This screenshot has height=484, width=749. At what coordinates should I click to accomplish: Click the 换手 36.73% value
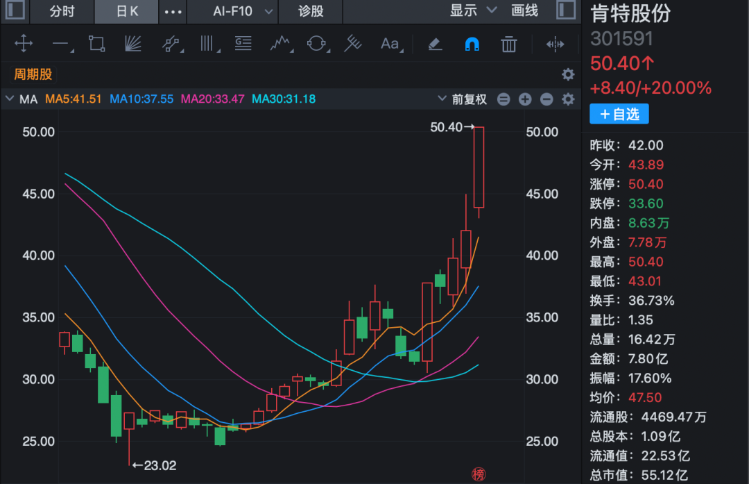point(651,301)
